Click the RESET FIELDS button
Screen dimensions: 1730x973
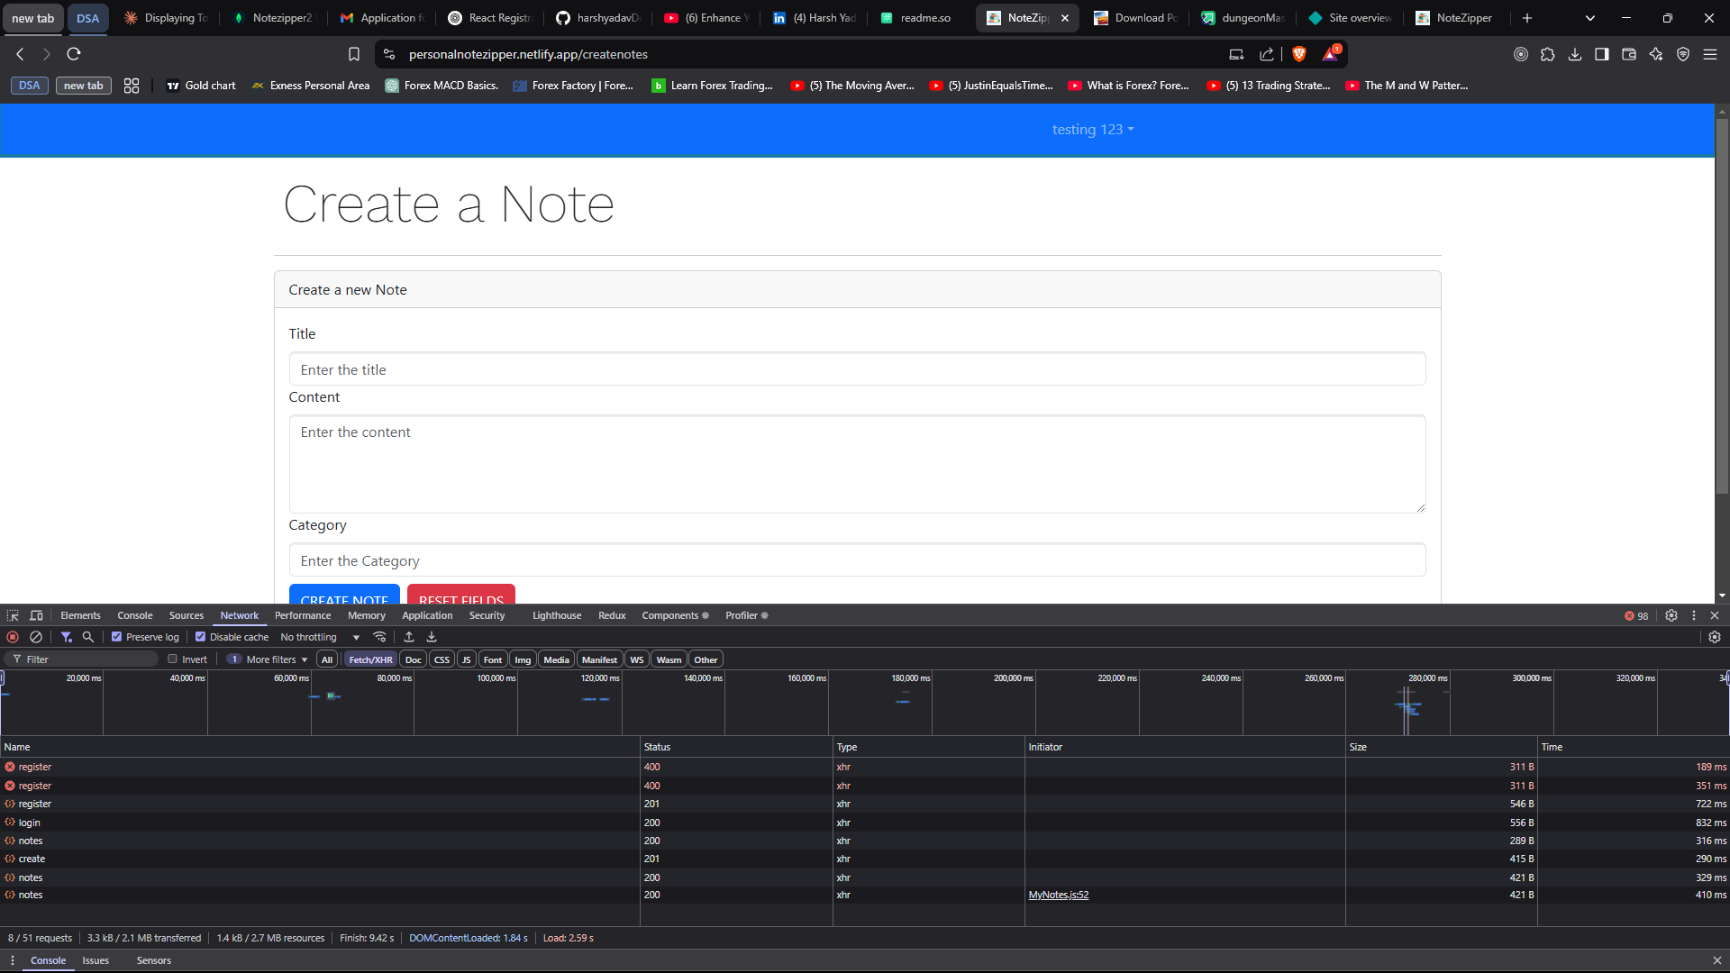[x=460, y=596]
